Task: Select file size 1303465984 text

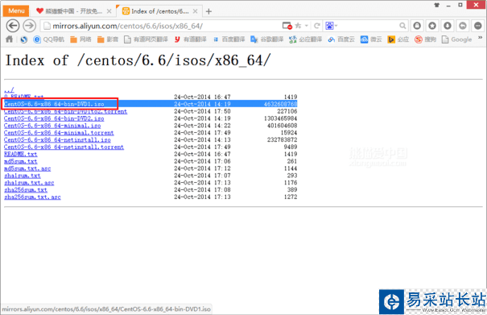Action: [x=280, y=118]
